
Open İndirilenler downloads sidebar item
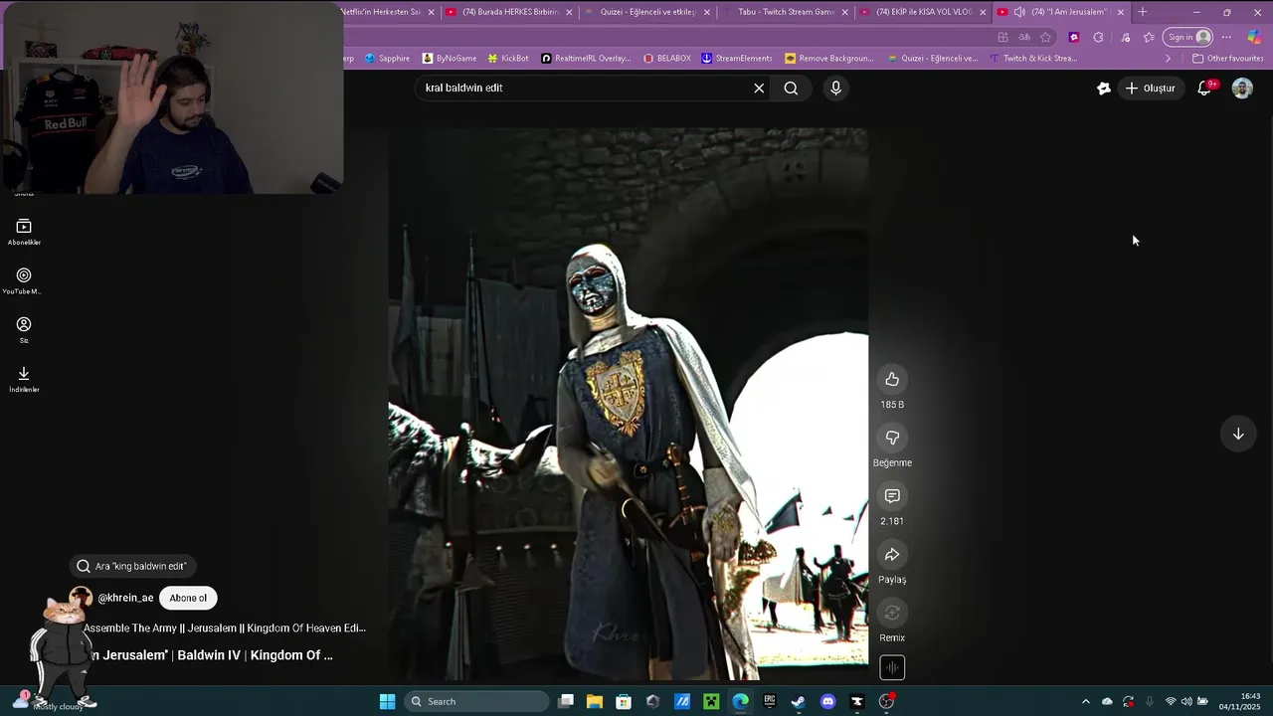tap(24, 380)
